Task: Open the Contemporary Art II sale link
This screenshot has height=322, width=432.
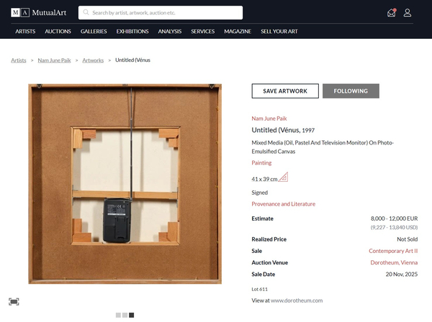Action: pyautogui.click(x=393, y=251)
